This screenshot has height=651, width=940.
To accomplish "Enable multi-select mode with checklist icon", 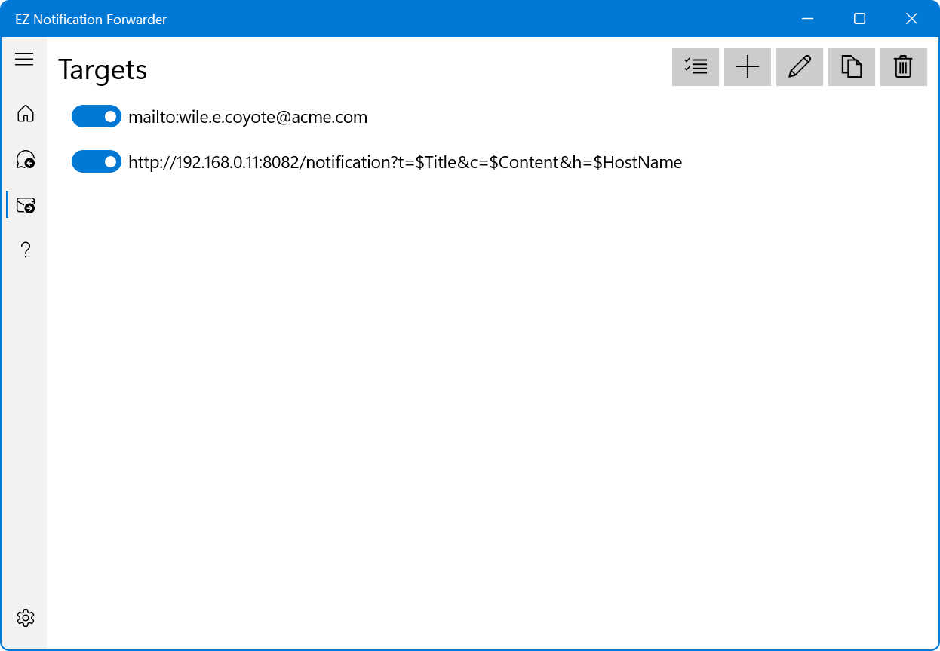I will 695,67.
